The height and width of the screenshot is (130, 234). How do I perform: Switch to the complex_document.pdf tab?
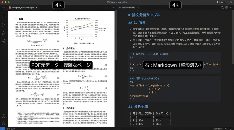point(22,8)
